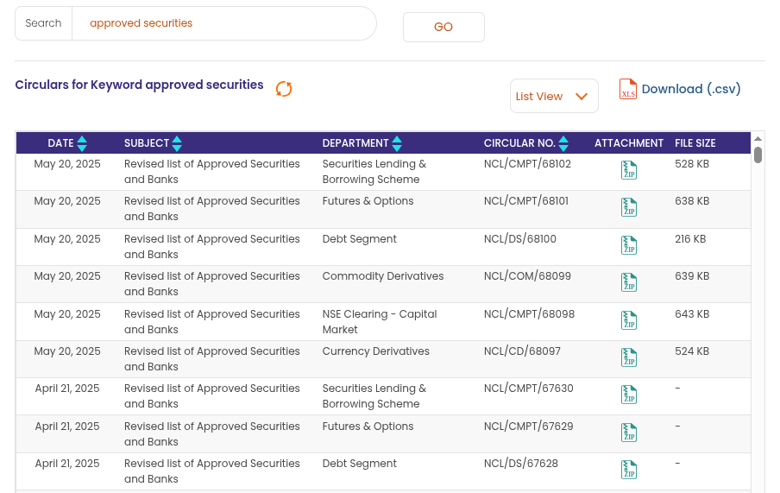Select circular number NCL/DS/68100

(x=519, y=239)
